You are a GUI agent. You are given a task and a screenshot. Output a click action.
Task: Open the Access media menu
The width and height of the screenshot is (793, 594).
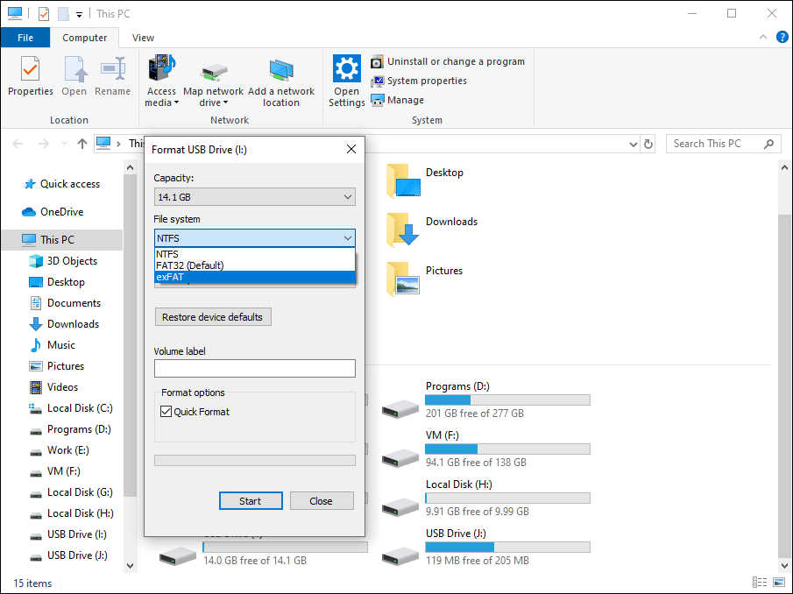tap(161, 81)
